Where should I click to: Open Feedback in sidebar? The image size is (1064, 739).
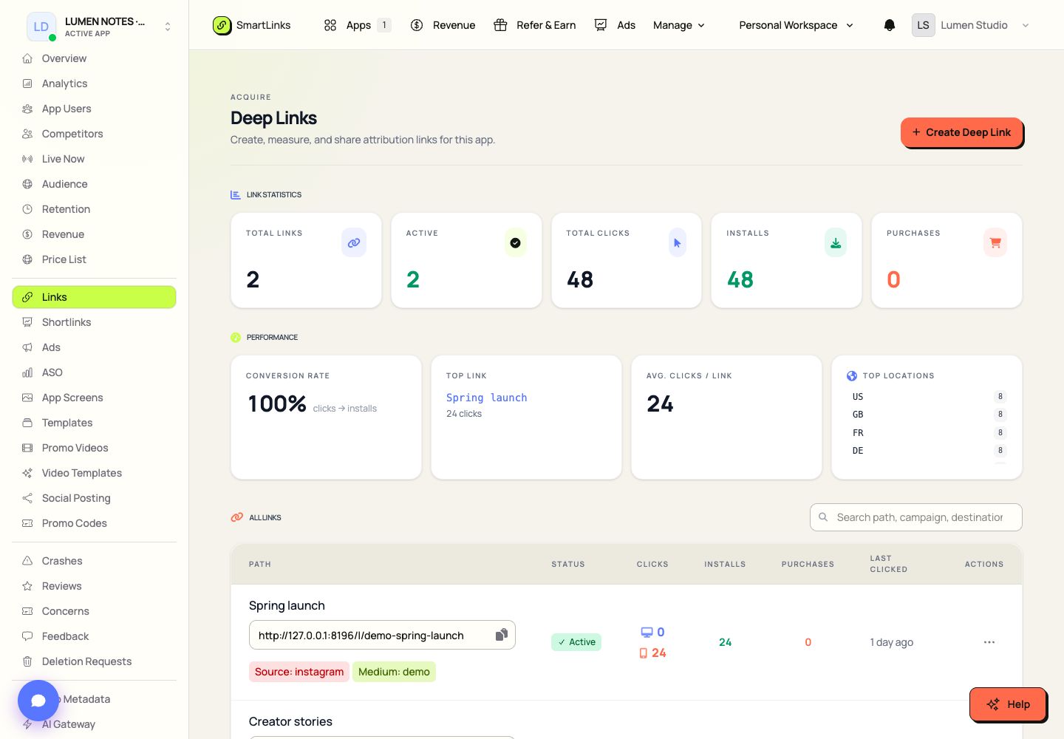pos(94,636)
